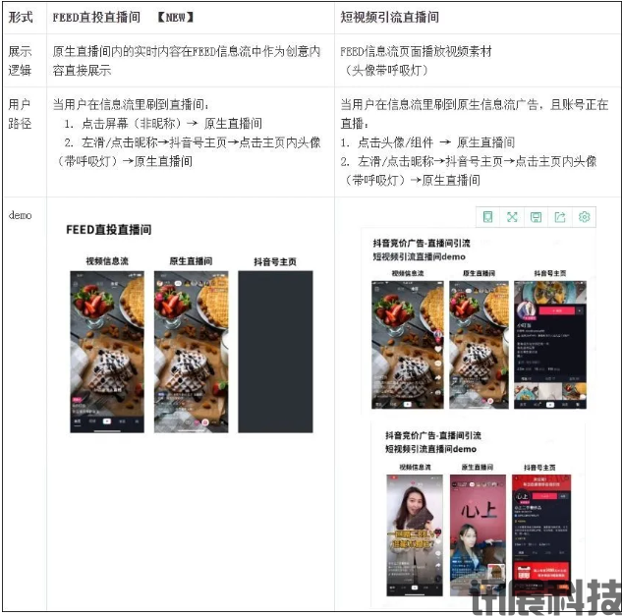622x616 pixels.
Task: Open the left 视频信息流 strawberry waffle screenshot
Action: point(107,352)
